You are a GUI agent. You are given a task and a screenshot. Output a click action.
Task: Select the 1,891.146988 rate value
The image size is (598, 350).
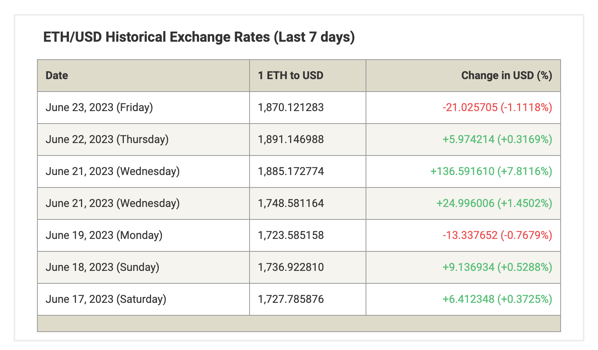point(291,140)
